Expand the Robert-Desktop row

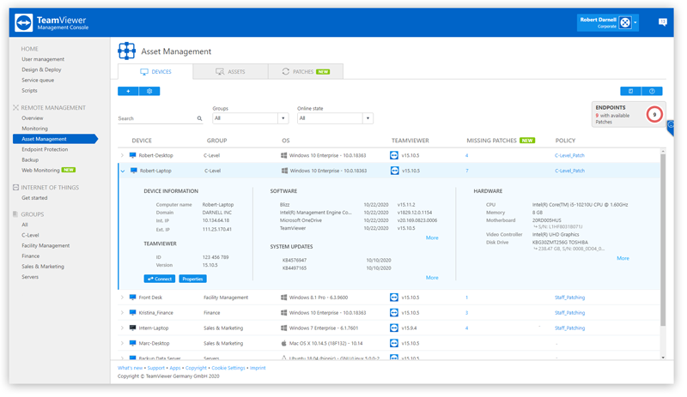point(122,155)
